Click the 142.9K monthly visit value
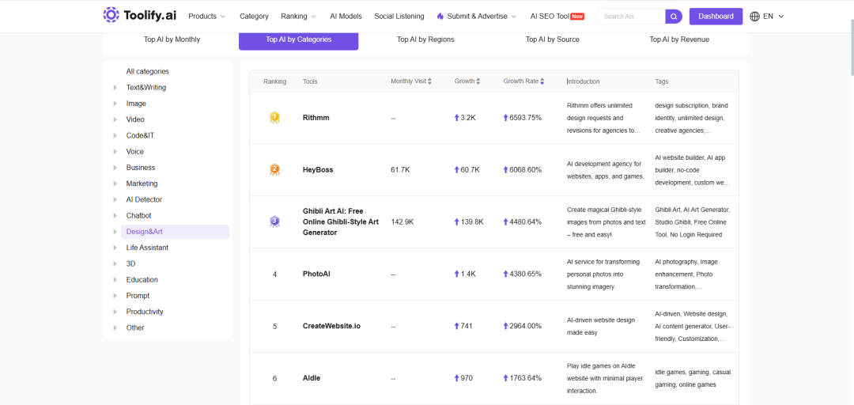This screenshot has width=854, height=405. tap(402, 221)
